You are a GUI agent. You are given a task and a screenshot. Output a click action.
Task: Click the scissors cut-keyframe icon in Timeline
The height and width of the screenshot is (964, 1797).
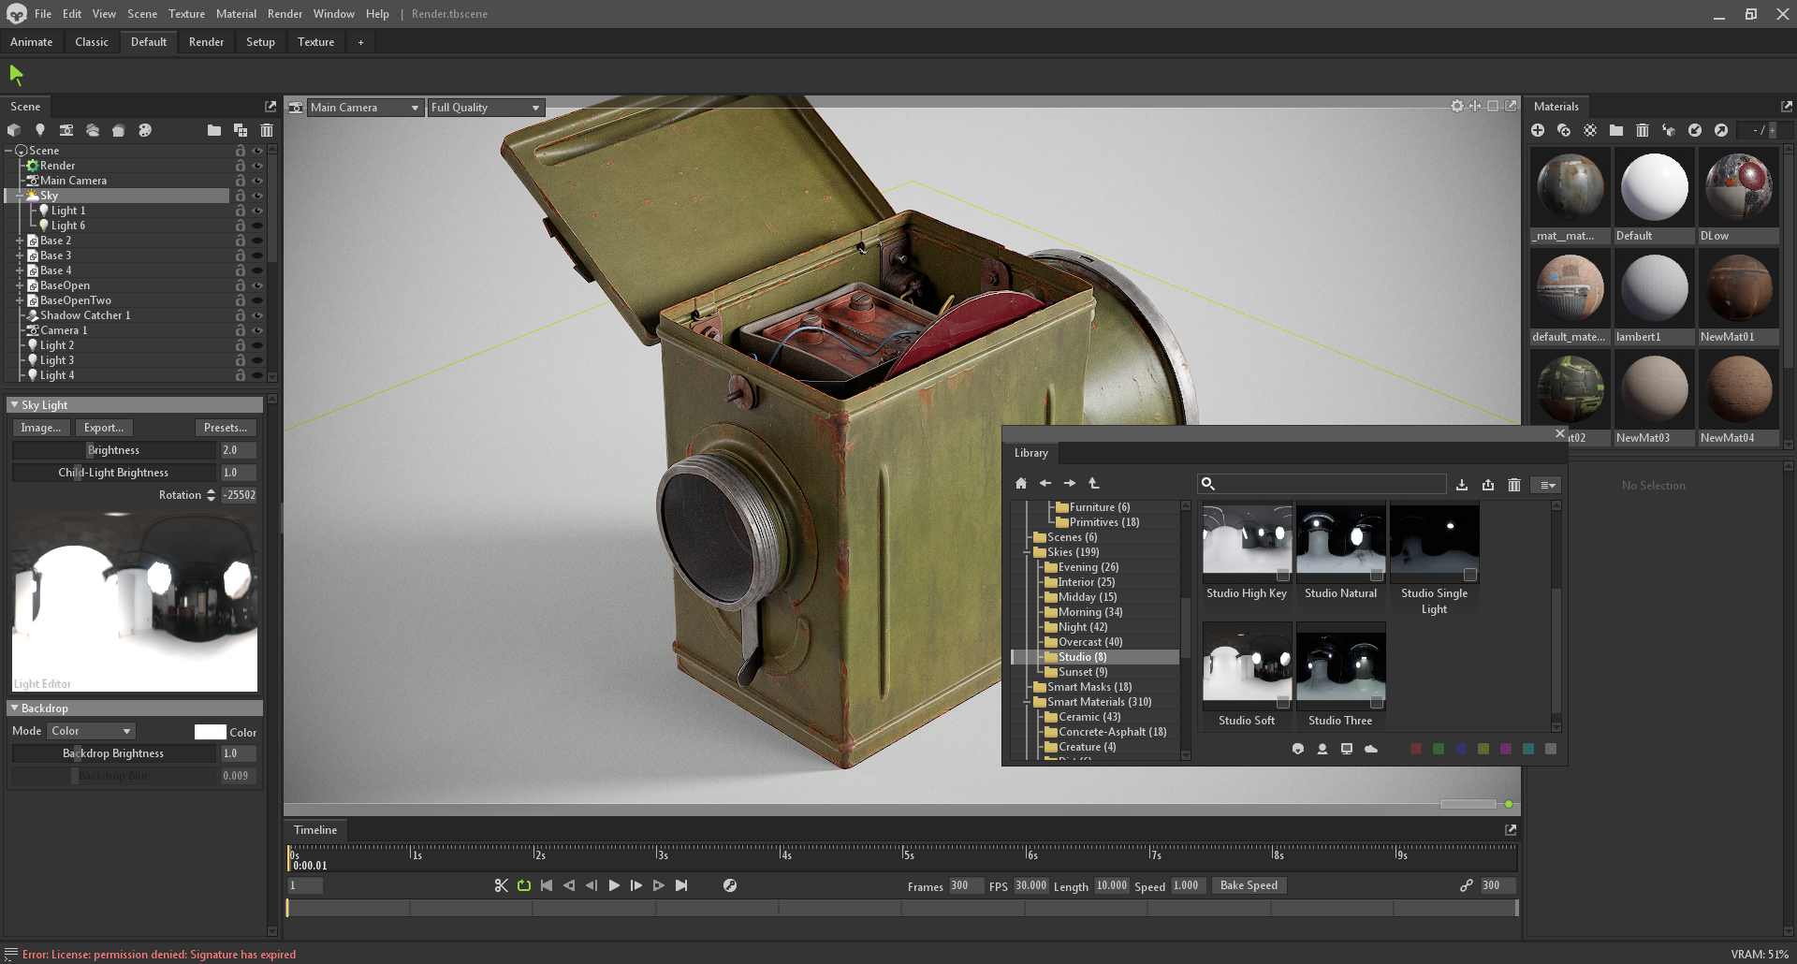coord(502,884)
